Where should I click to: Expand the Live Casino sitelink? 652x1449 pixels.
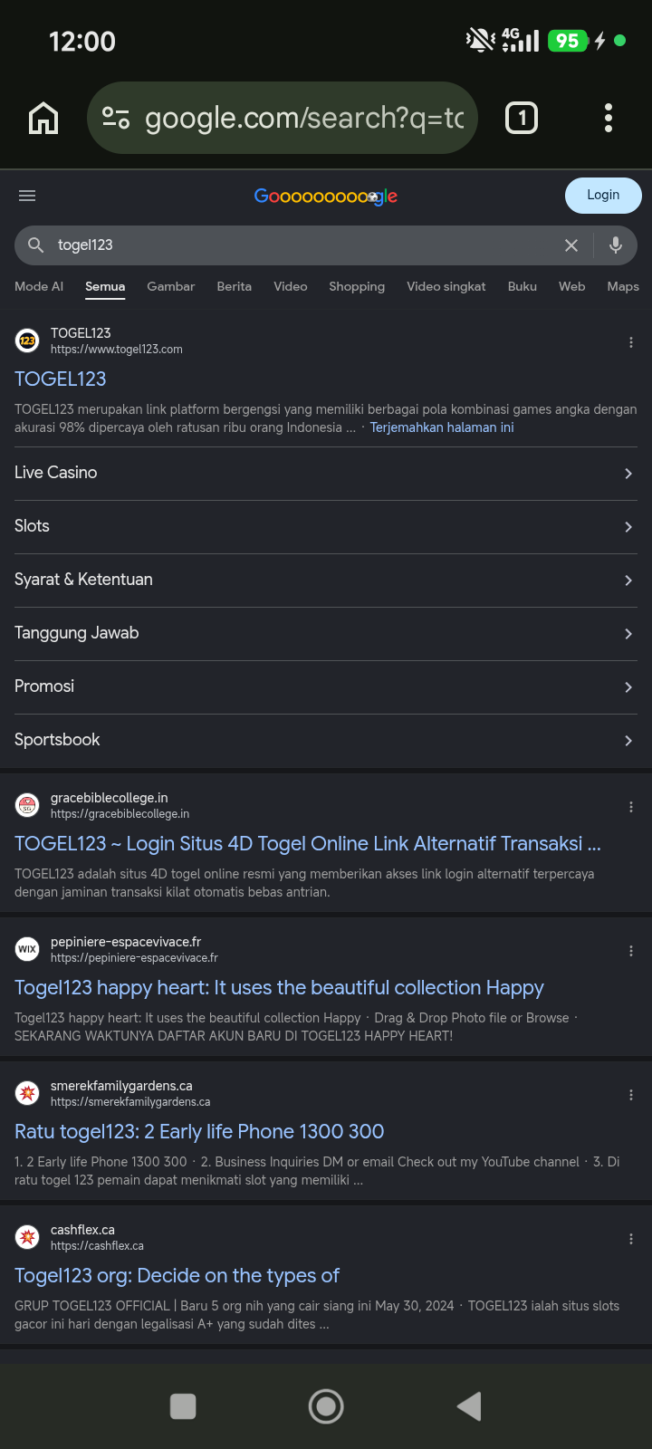pos(326,474)
